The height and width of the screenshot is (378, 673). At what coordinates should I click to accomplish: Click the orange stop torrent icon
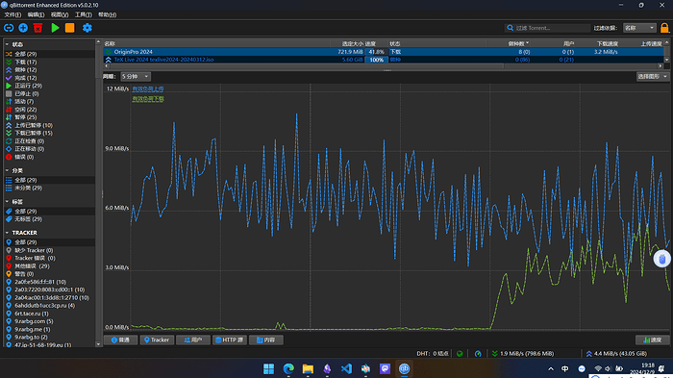coord(69,28)
